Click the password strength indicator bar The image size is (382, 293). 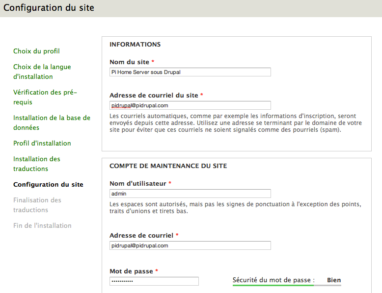(x=287, y=285)
